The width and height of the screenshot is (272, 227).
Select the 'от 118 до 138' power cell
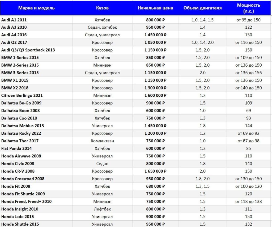[x=249, y=202]
